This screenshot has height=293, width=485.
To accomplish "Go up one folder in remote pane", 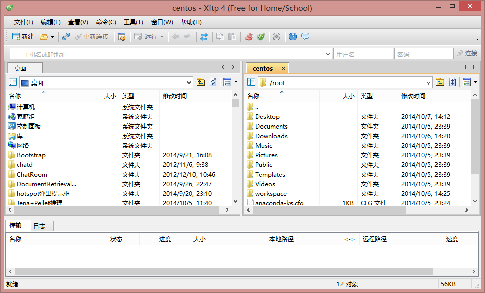I will coord(440,82).
